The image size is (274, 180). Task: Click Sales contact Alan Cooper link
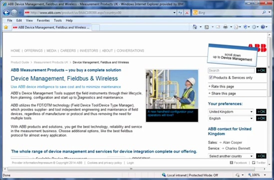pyautogui.click(x=232, y=142)
